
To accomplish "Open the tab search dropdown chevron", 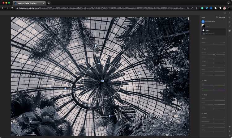I will coord(229,3).
